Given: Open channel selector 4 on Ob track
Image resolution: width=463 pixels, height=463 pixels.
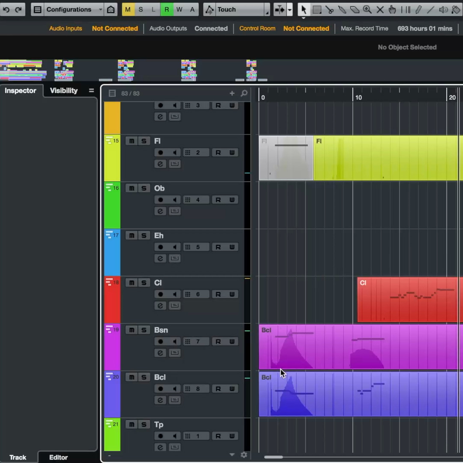Looking at the screenshot, I should 196,200.
